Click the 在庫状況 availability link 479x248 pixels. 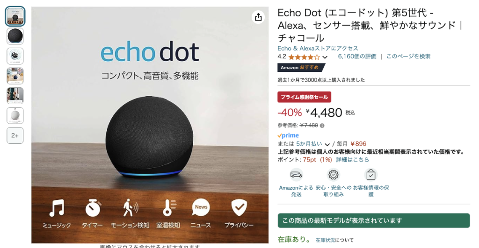[325, 240]
